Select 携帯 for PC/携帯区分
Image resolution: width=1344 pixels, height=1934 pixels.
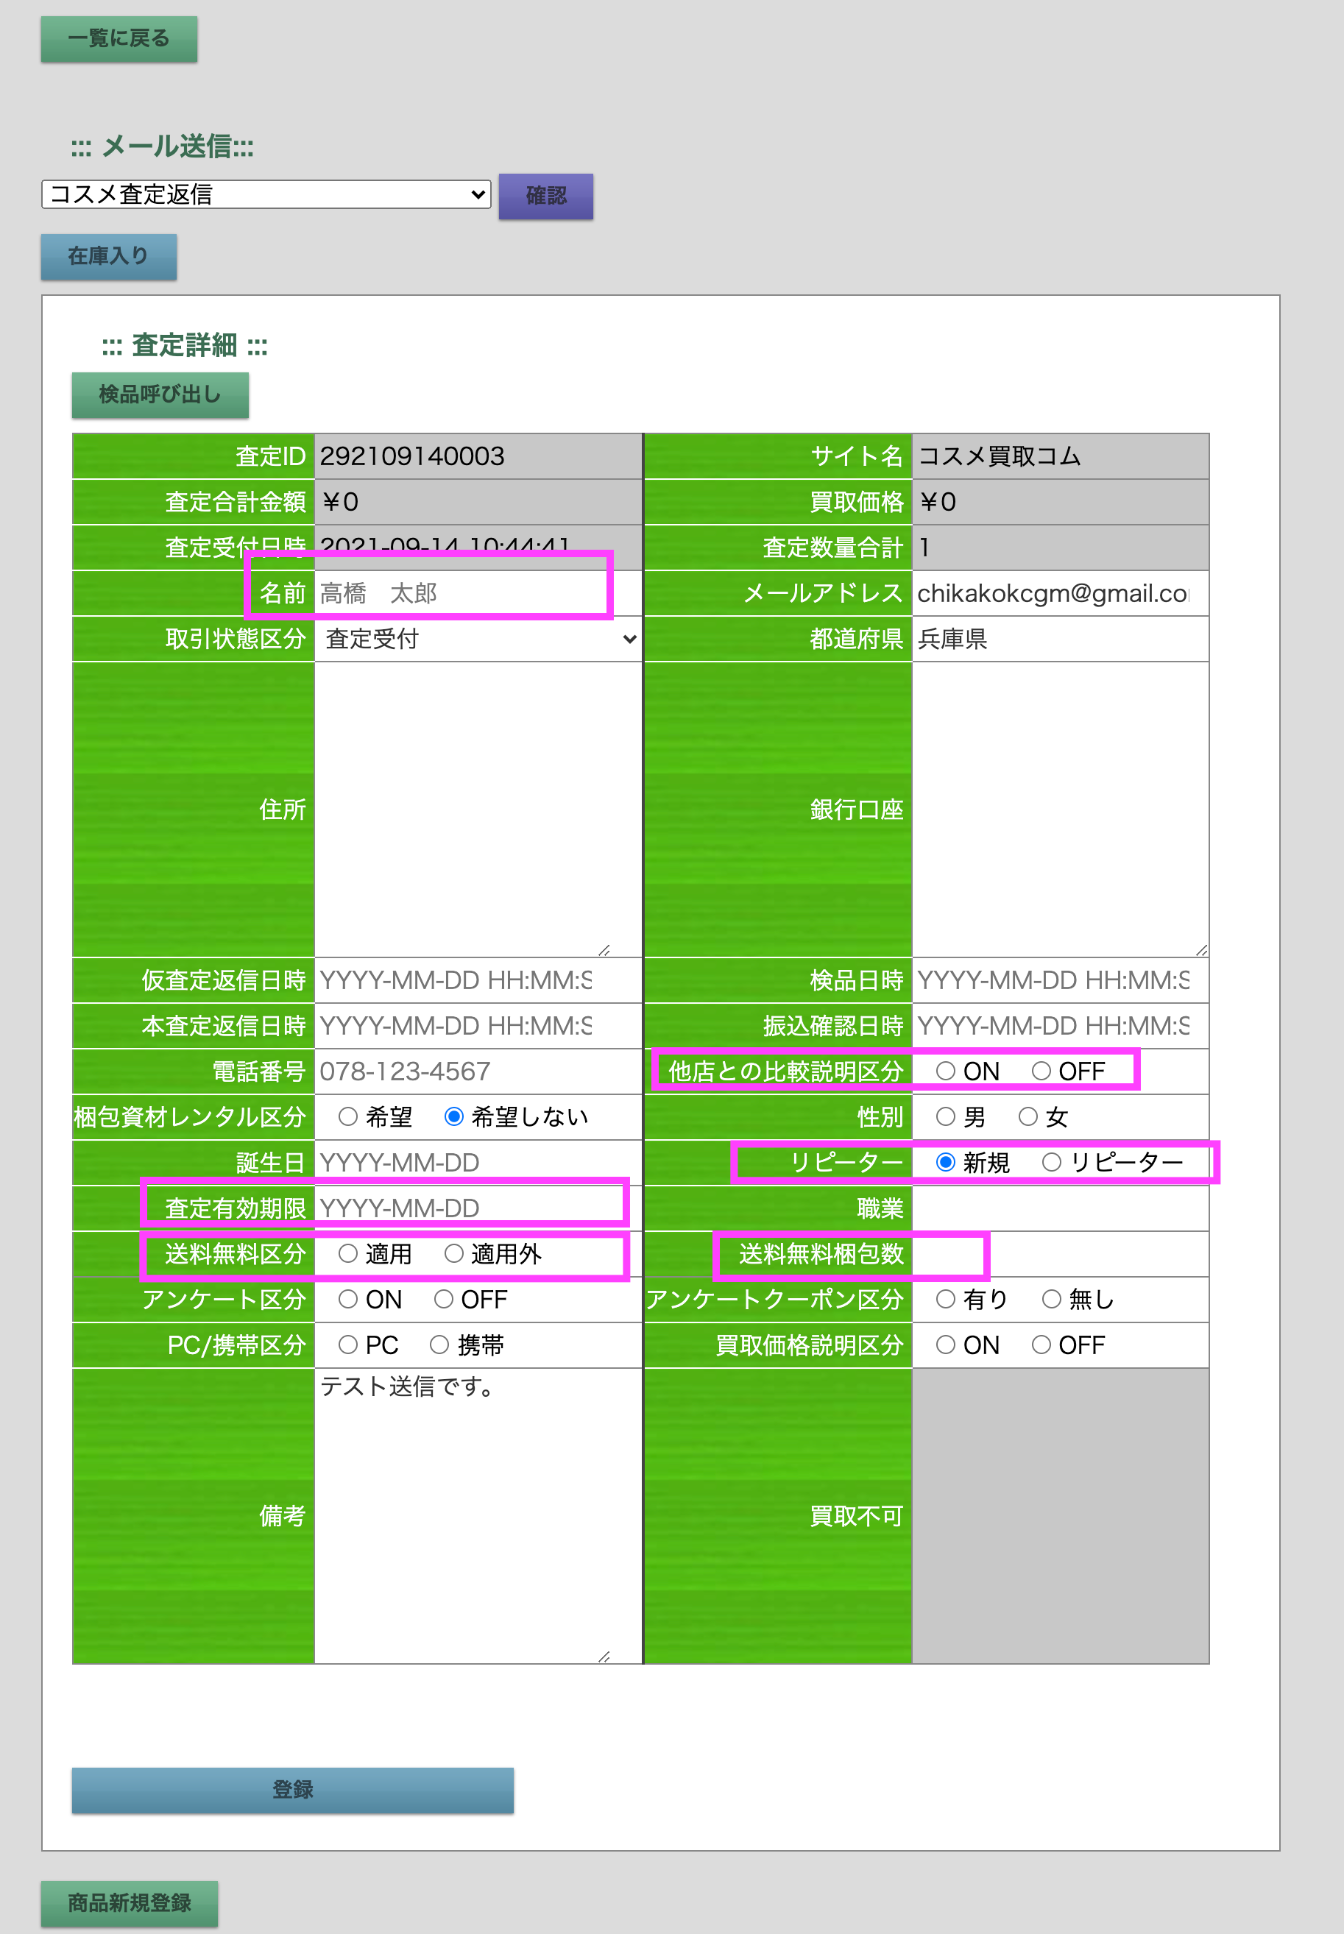tap(439, 1345)
